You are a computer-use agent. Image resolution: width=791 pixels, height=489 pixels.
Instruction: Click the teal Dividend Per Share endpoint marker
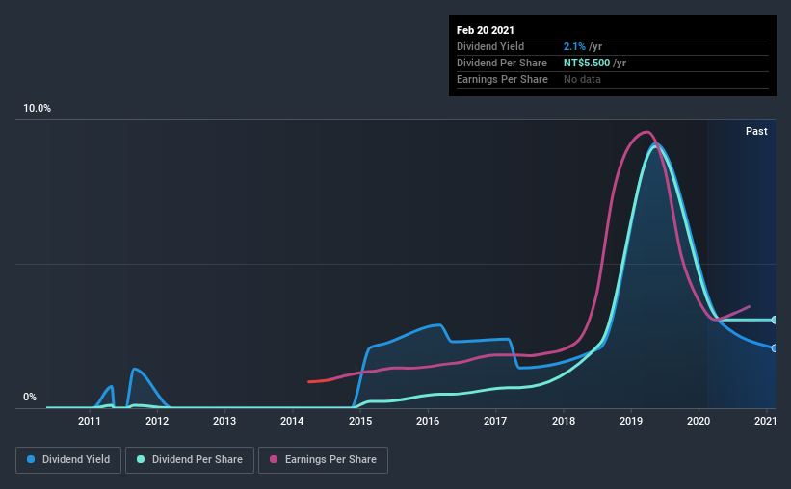pos(774,320)
